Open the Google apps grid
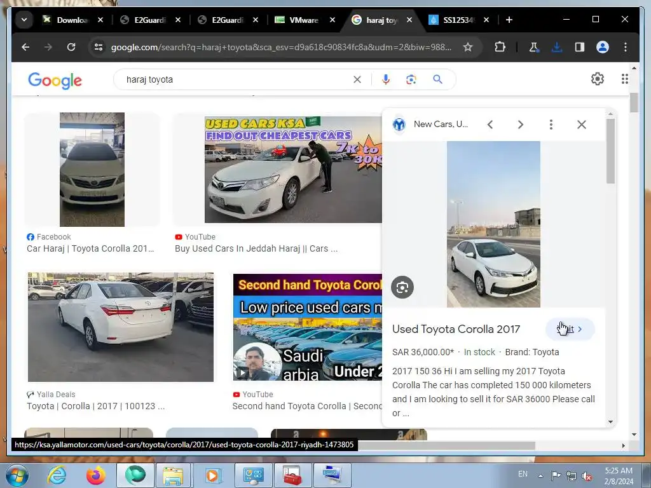 [624, 79]
